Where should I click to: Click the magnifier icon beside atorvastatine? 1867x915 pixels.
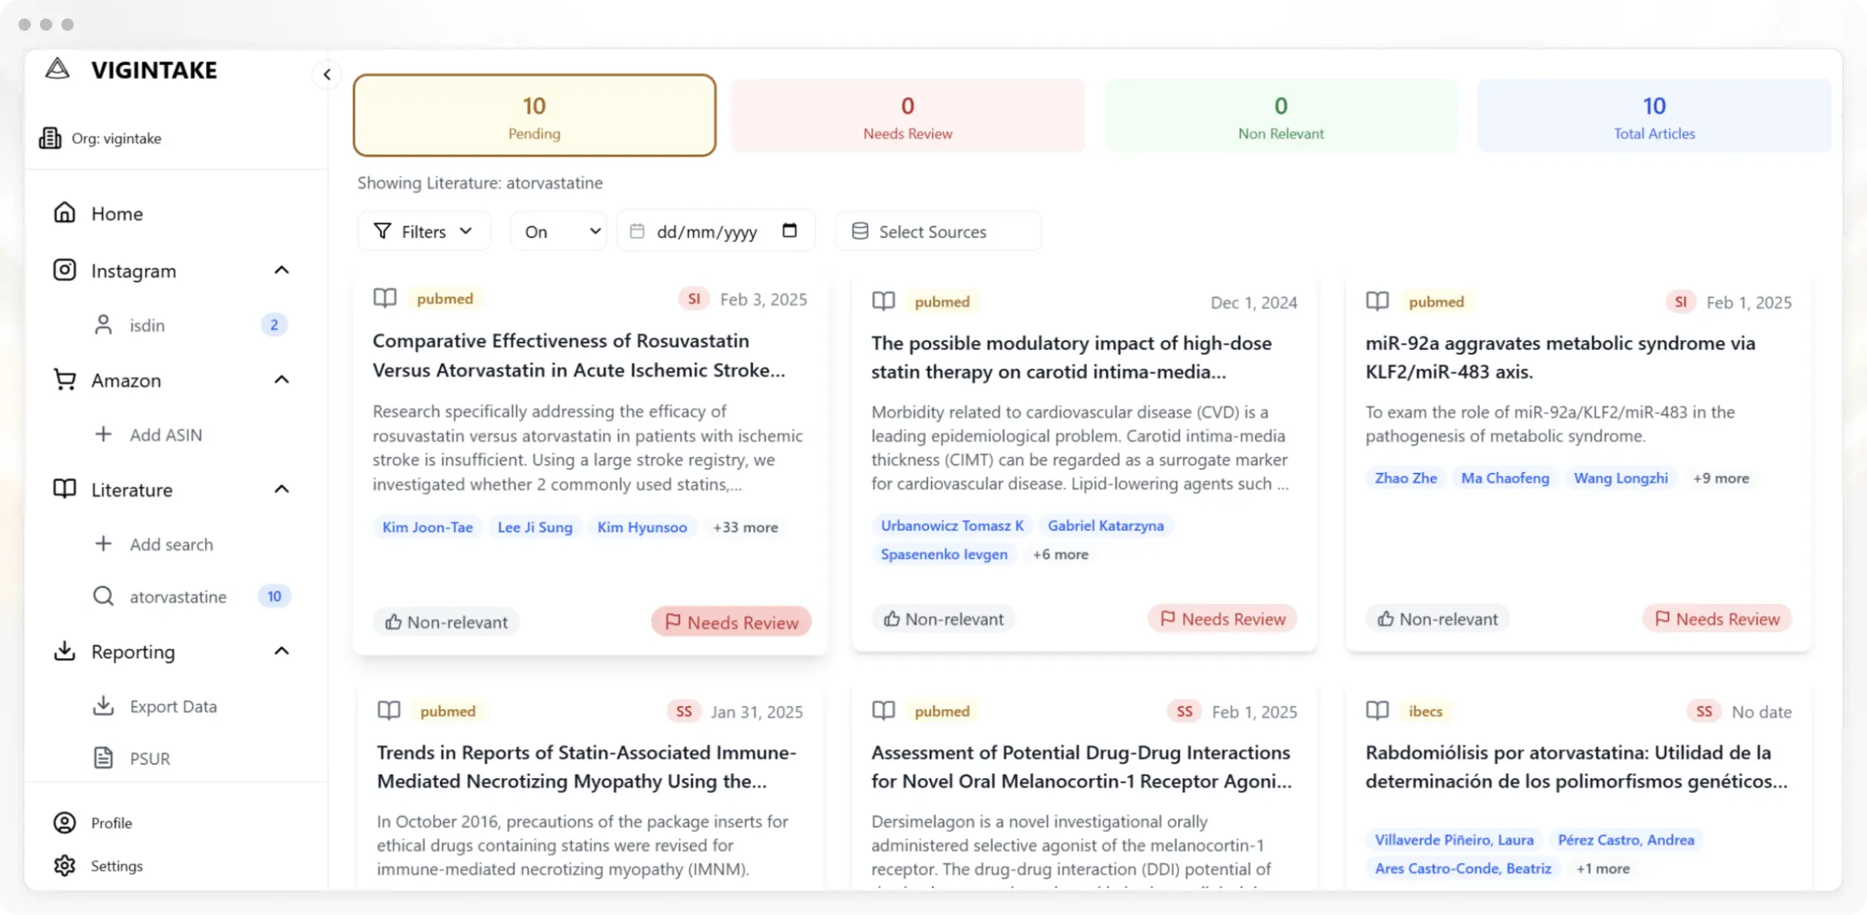tap(103, 596)
